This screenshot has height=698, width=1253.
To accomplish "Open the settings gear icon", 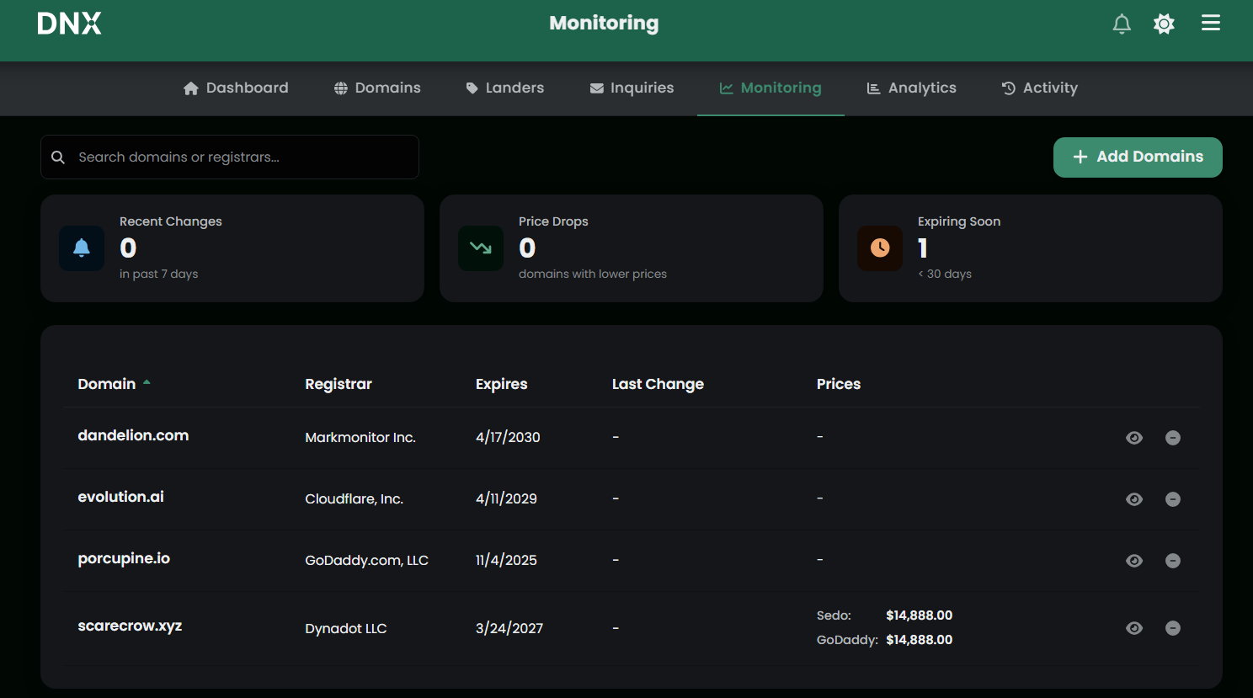I will point(1164,24).
